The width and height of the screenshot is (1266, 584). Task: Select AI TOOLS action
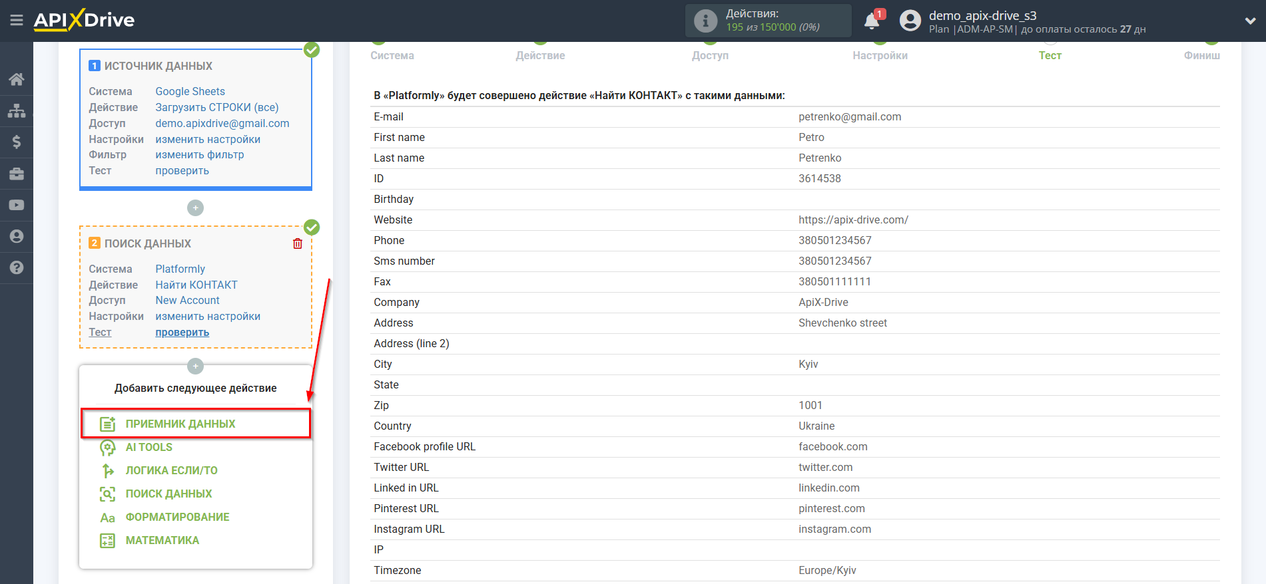tap(149, 447)
